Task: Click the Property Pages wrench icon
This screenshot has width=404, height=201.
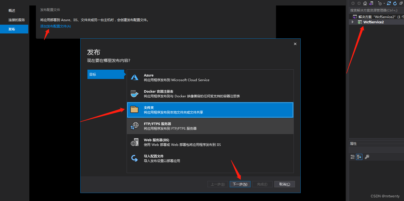Action: [x=367, y=157]
